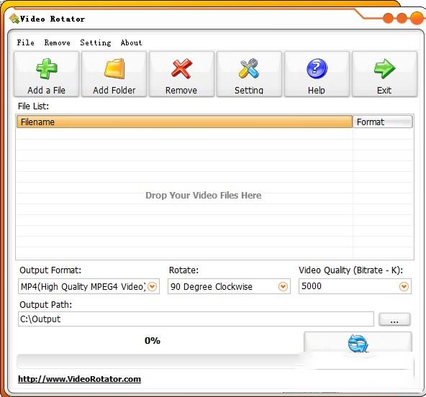This screenshot has width=426, height=397.
Task: Start conversion with the blue rotate icon button
Action: (358, 342)
